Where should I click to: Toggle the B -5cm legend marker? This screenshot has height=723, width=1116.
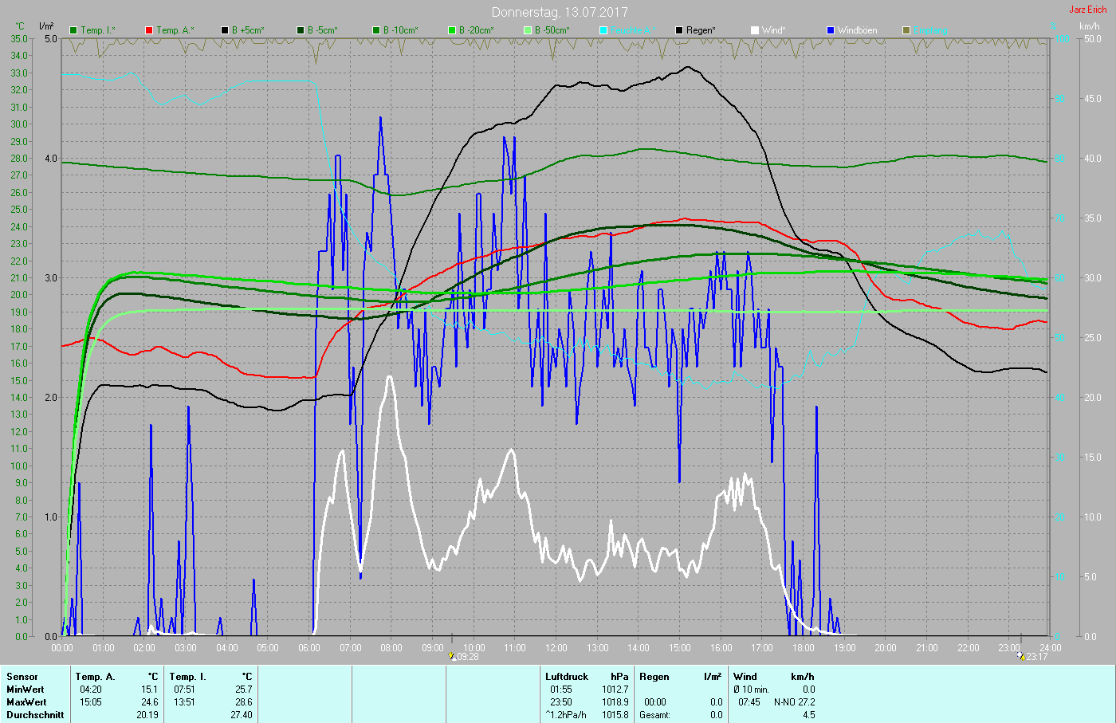tap(301, 30)
